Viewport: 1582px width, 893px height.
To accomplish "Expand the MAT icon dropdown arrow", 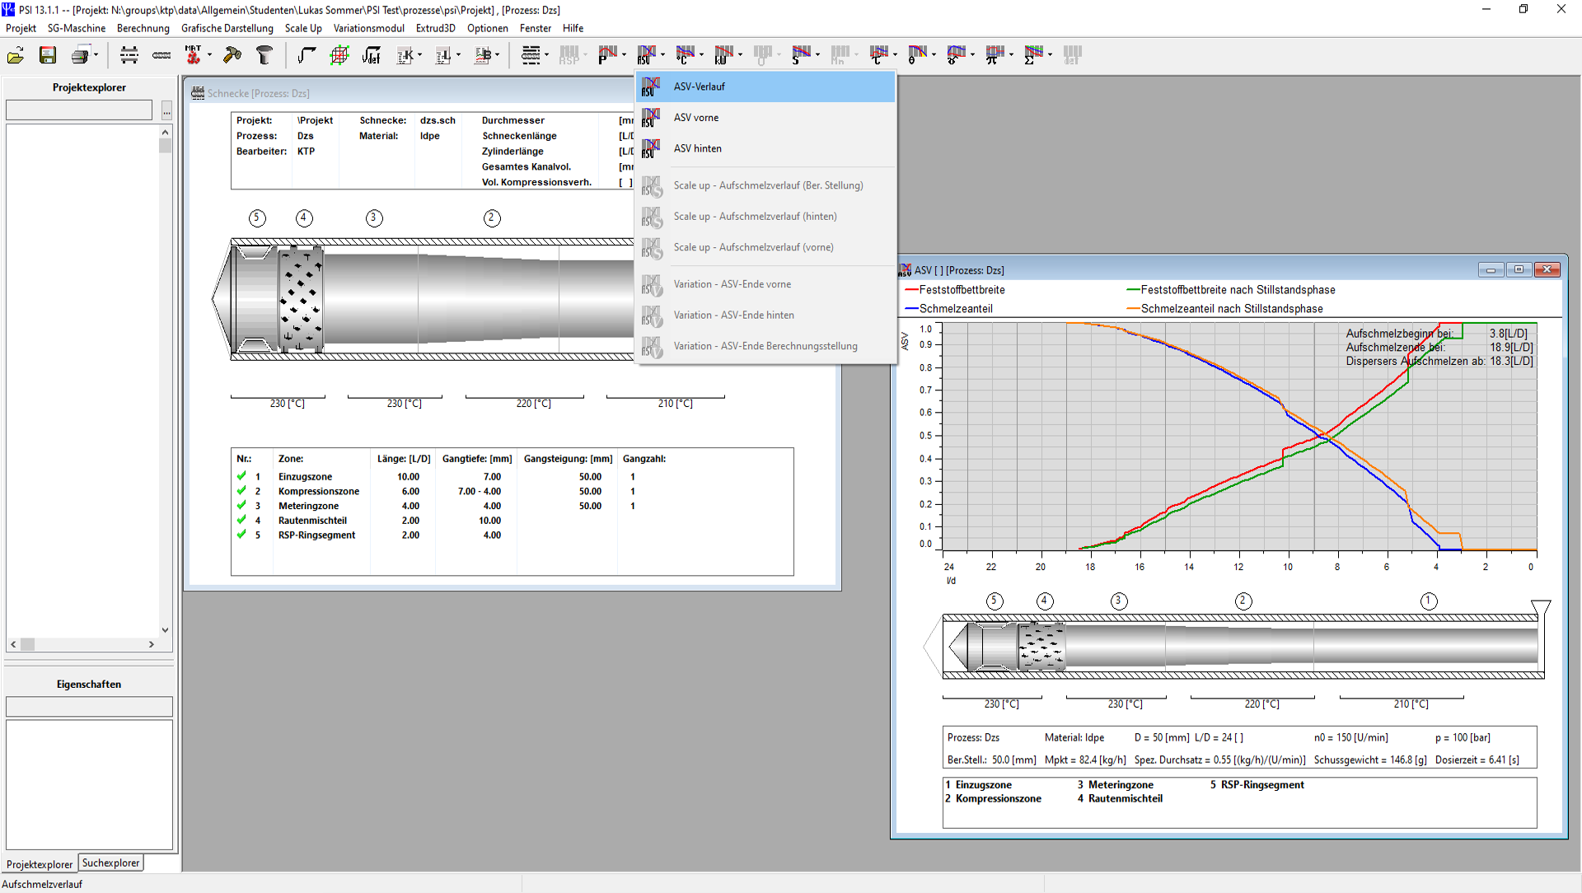I will 209,55.
